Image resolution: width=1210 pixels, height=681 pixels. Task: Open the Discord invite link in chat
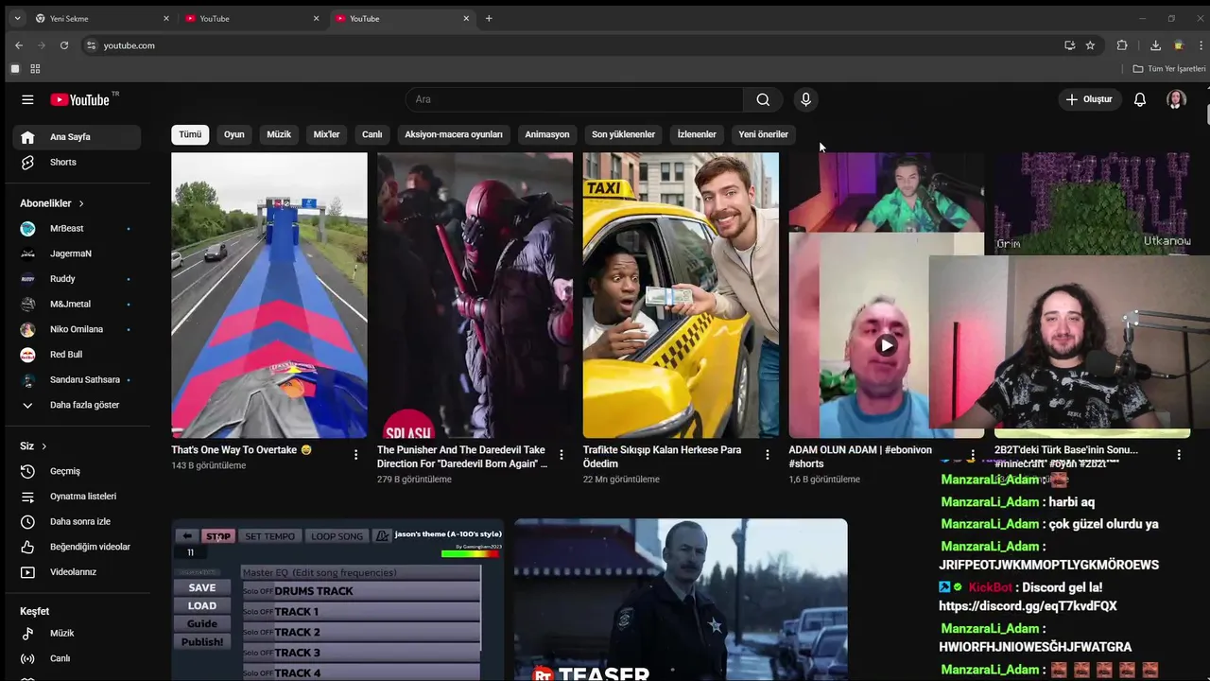[1028, 606]
